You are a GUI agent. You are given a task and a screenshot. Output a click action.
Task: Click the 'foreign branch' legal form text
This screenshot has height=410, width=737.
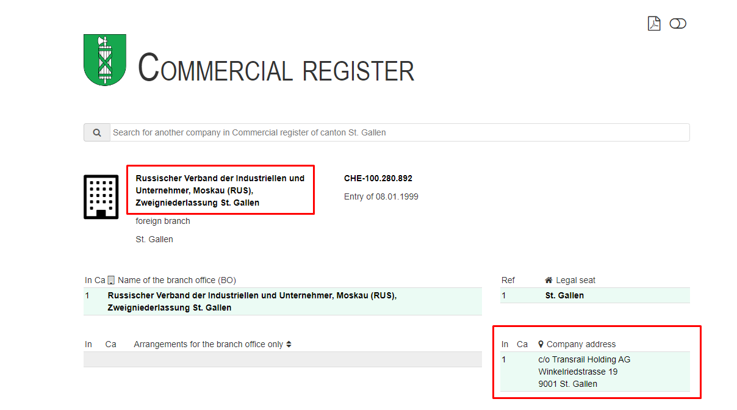[x=163, y=221]
